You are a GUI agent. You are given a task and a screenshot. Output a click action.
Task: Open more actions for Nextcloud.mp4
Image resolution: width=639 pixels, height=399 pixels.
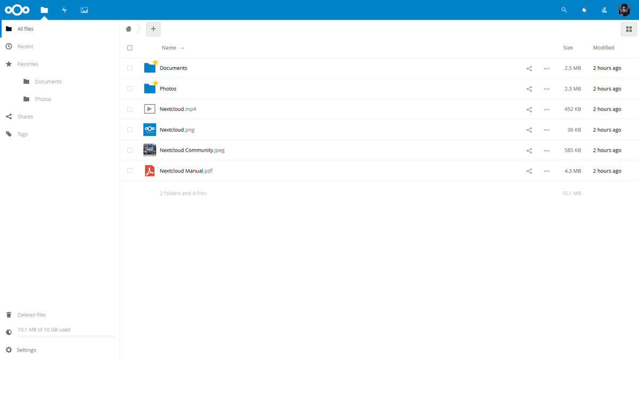point(547,109)
